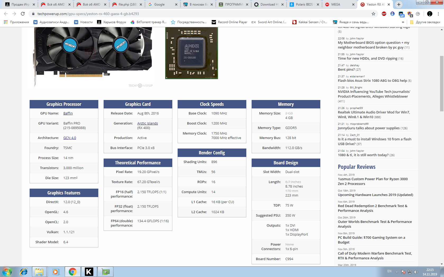Open the BitTorrent трекер bookmark
444x277 pixels.
click(x=149, y=22)
